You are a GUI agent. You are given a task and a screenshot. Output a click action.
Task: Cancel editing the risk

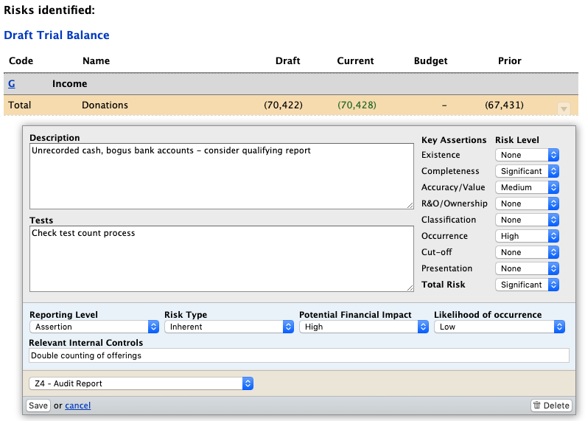(x=77, y=406)
